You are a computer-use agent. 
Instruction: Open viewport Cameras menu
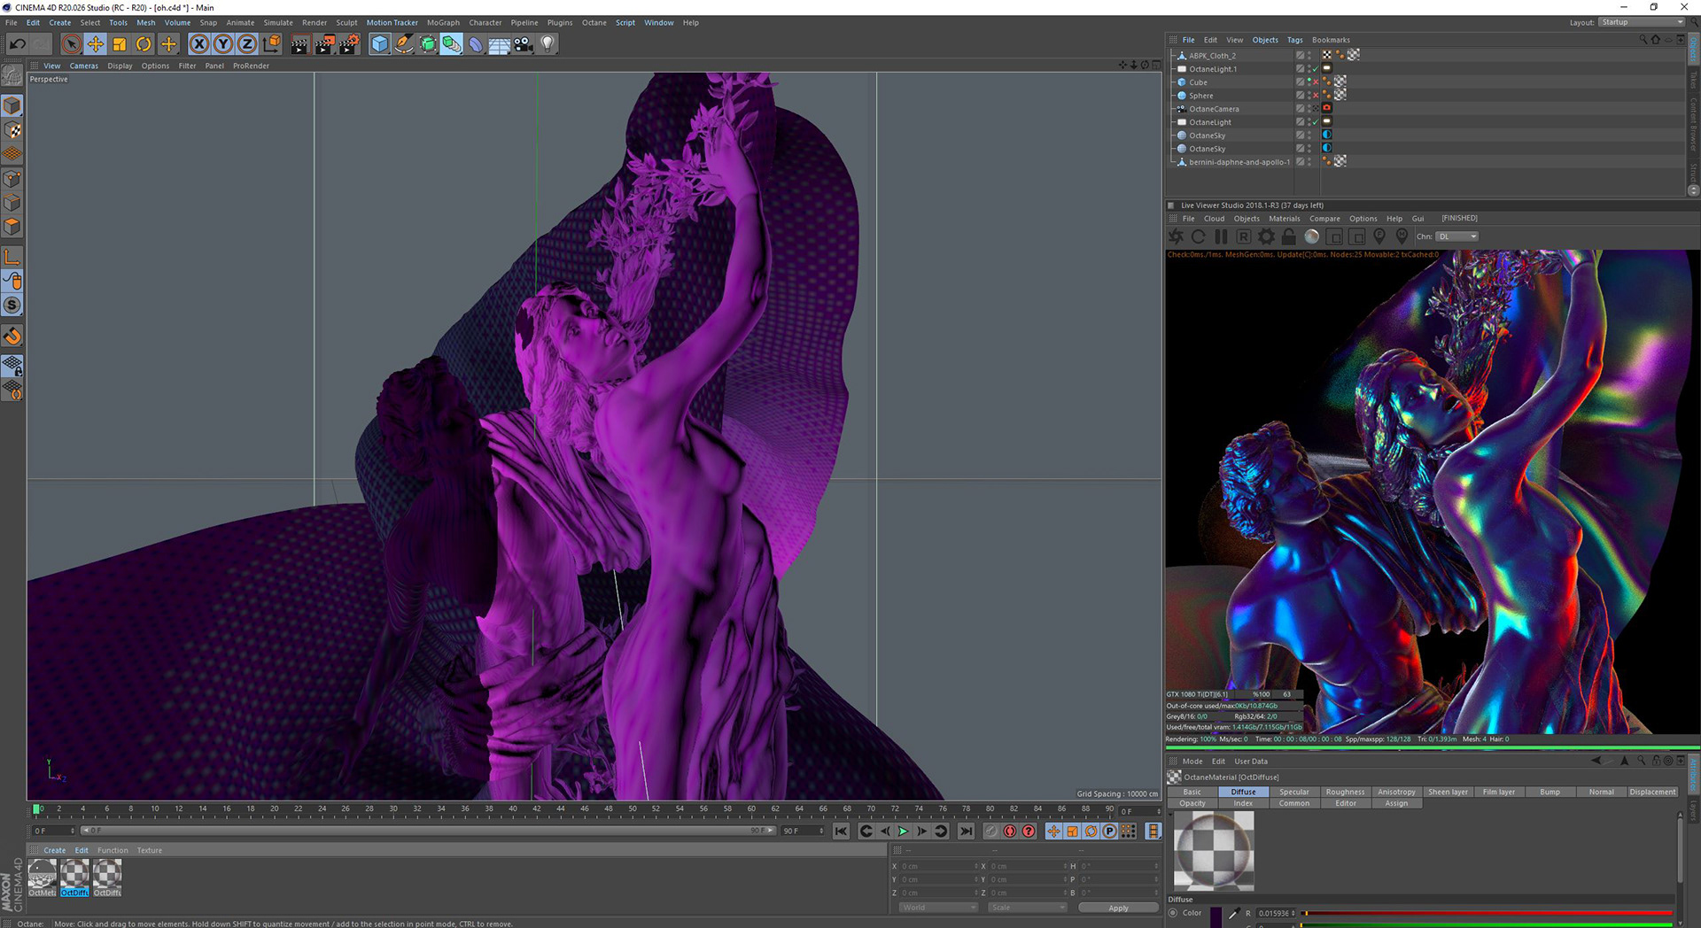[84, 66]
